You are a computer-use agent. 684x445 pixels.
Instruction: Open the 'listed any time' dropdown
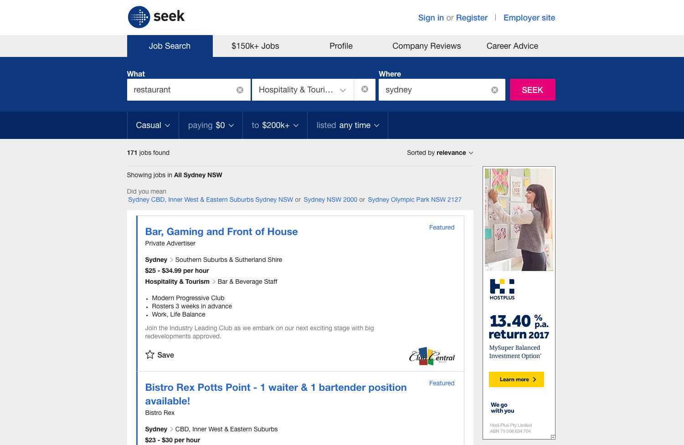point(348,125)
